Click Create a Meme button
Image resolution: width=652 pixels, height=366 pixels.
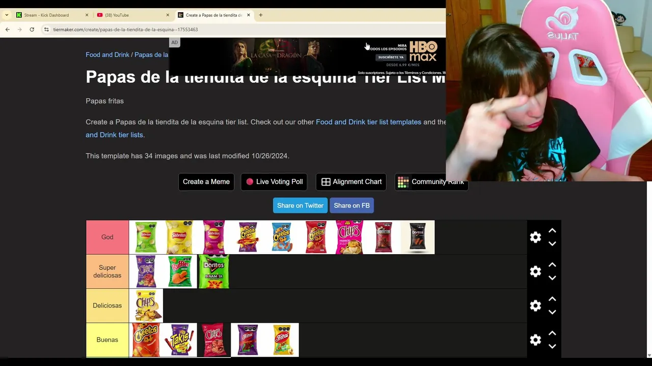click(206, 181)
